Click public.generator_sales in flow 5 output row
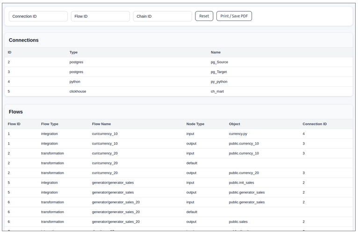Viewport: 358px width, 234px height. (247, 193)
